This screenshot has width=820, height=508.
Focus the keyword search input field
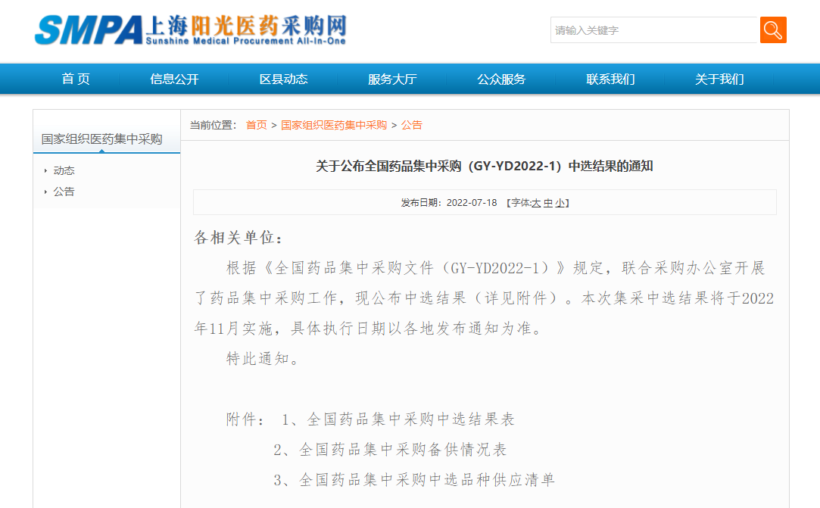point(654,30)
